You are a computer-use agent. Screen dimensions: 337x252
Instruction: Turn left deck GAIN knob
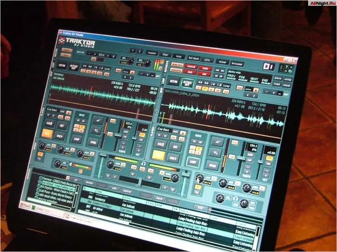click(x=110, y=165)
